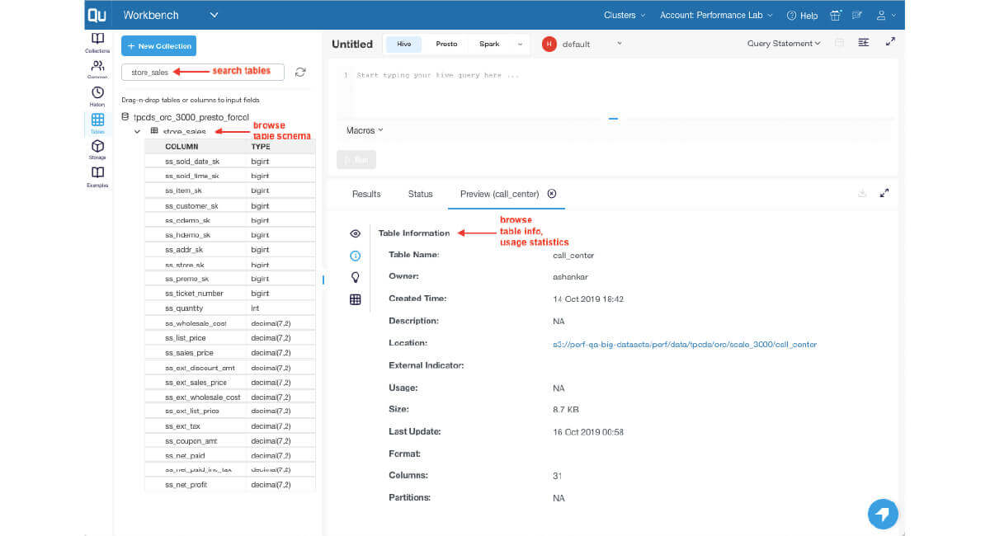Open the s3 call_center location link
Viewport: 990px width, 536px height.
(685, 344)
